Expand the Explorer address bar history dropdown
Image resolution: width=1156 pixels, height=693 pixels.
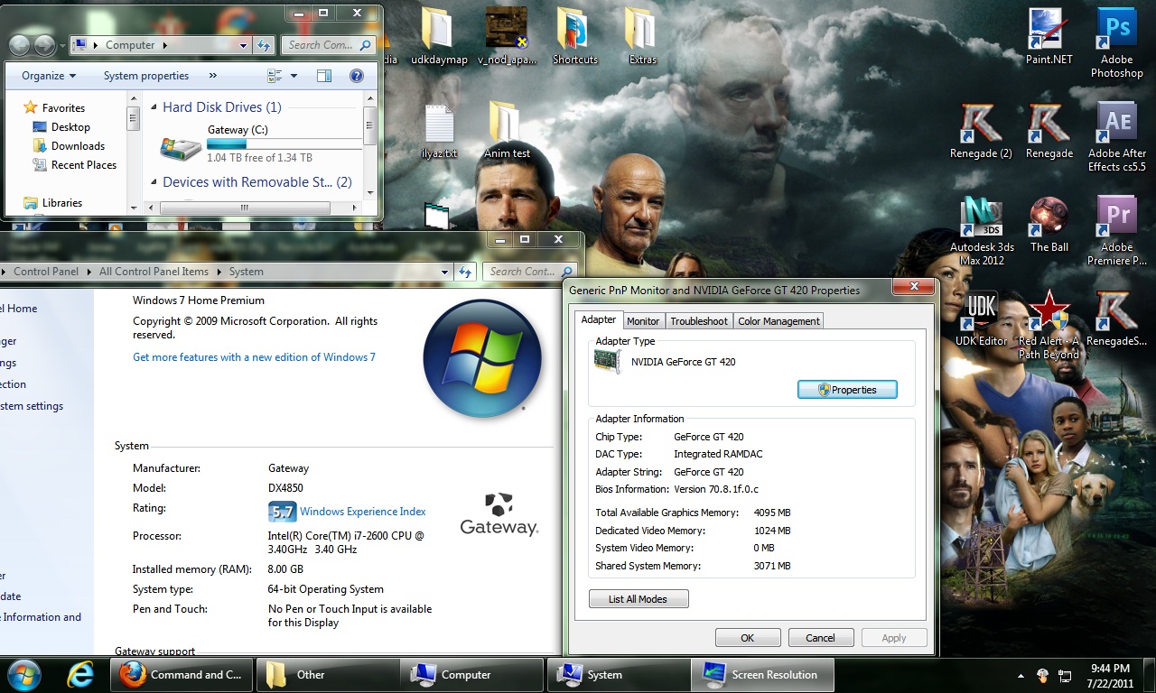click(x=244, y=45)
